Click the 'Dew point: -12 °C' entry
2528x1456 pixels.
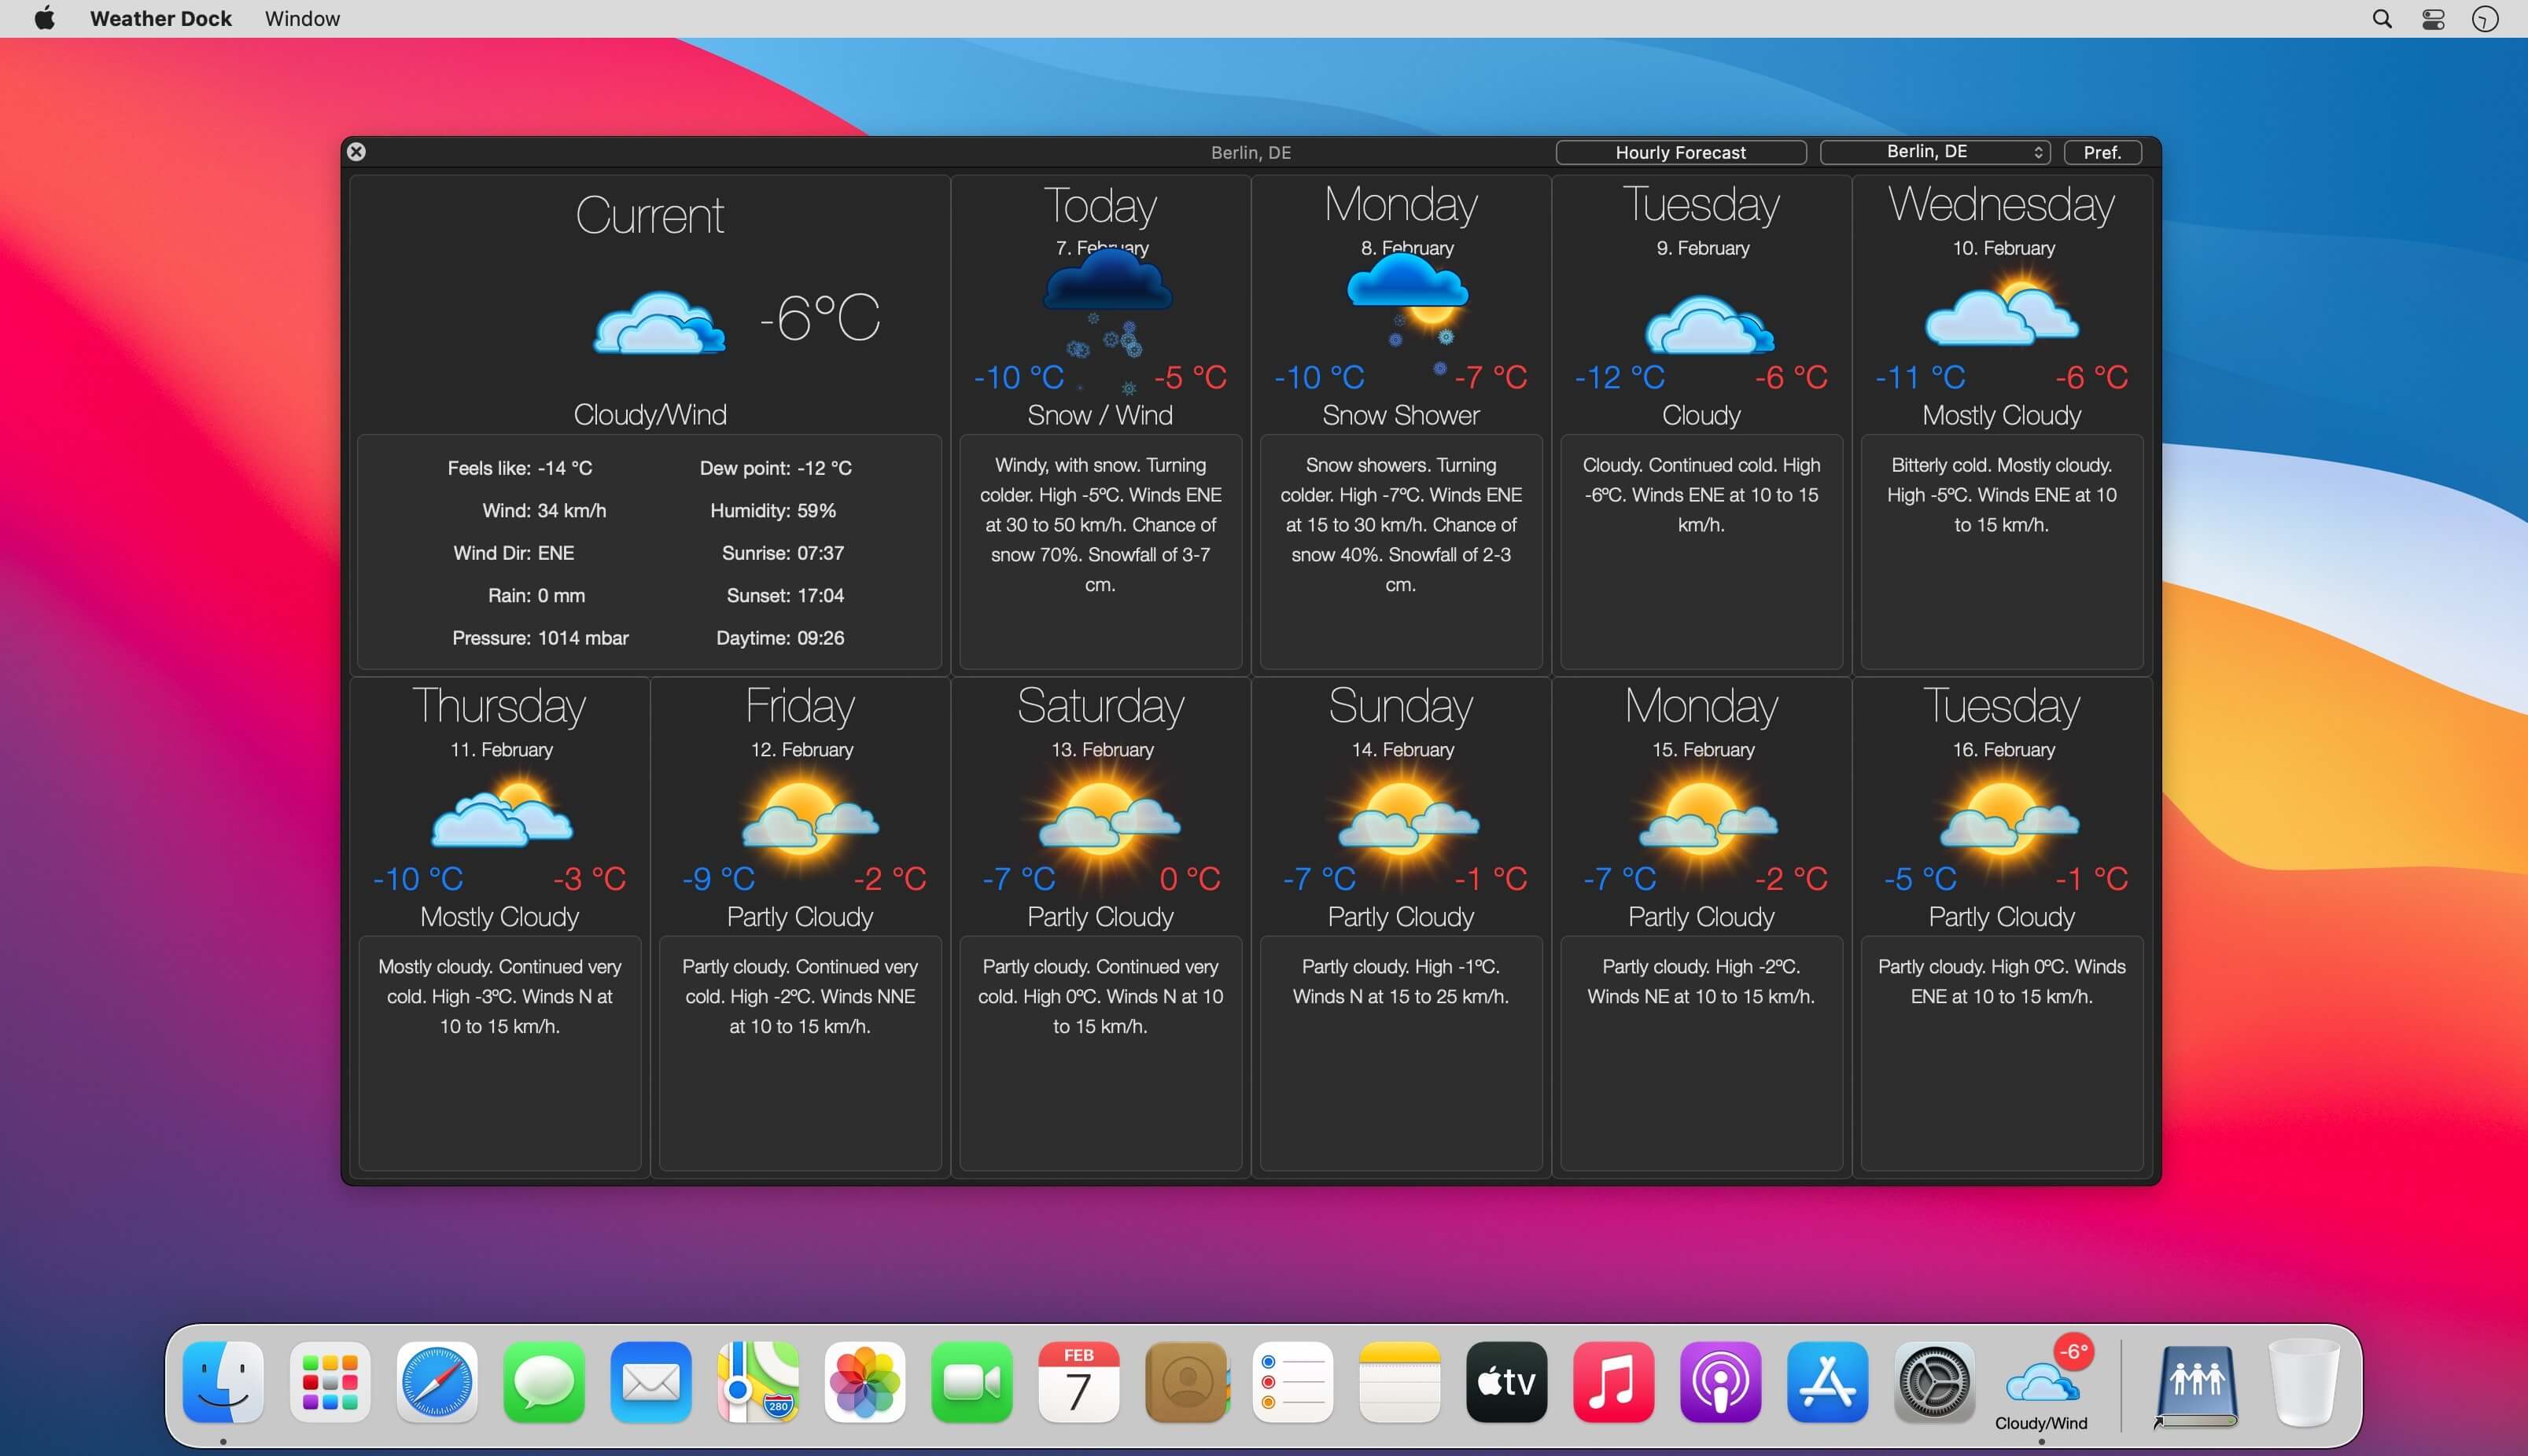[776, 468]
